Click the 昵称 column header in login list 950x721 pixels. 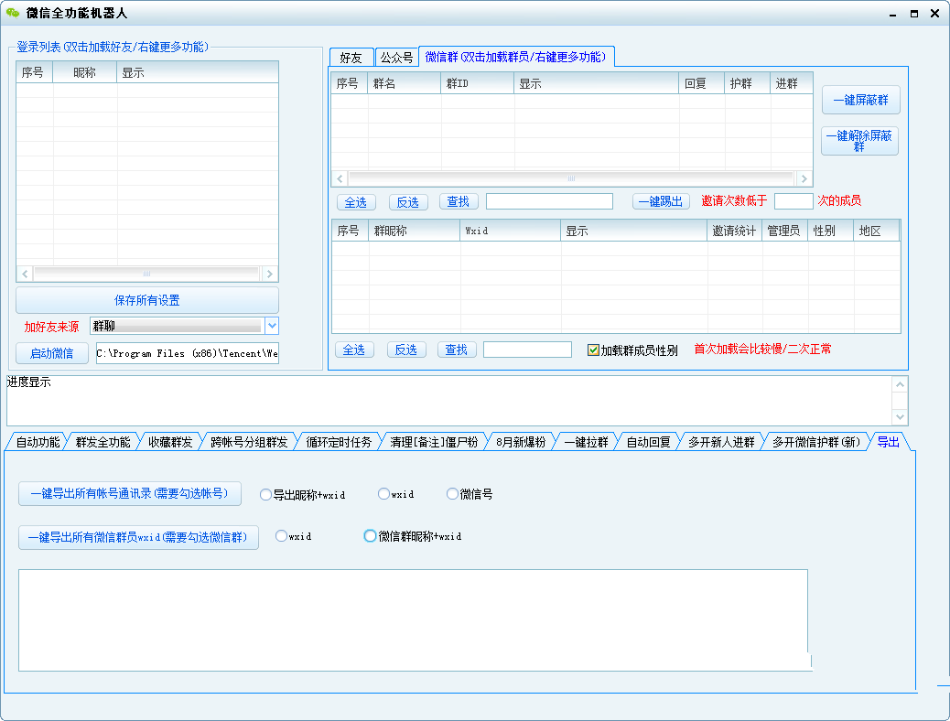(85, 72)
